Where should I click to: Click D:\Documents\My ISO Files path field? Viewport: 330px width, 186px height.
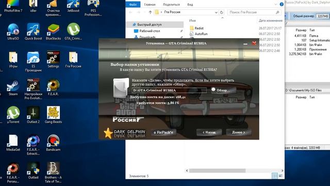click(307, 90)
